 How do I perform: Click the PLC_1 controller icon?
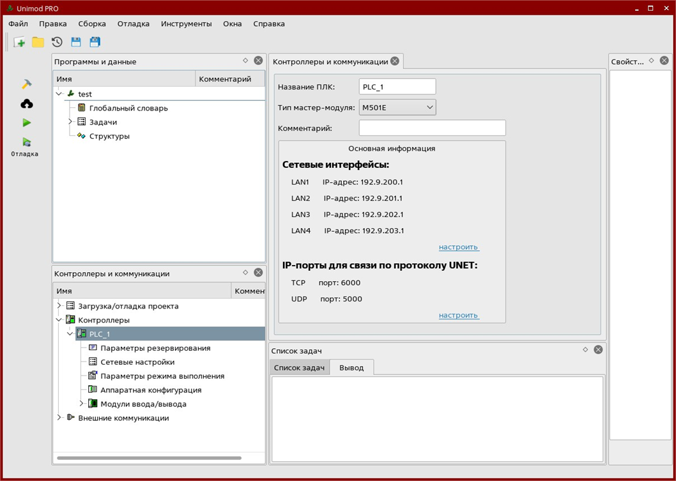(x=82, y=334)
